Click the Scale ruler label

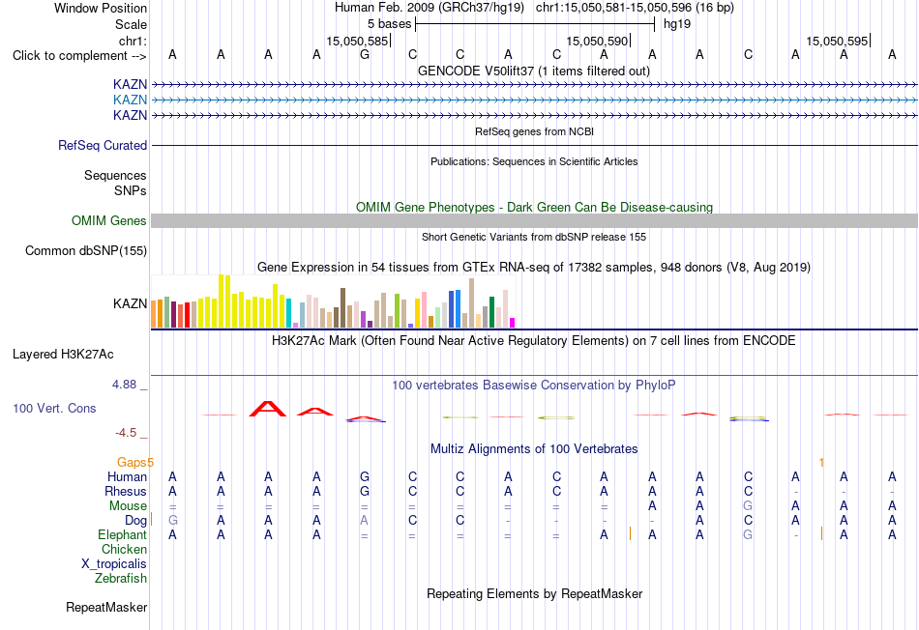pyautogui.click(x=131, y=24)
